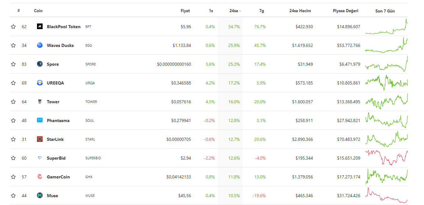Click BlackPool 24h change 34.7%
This screenshot has width=424, height=205.
click(x=234, y=27)
